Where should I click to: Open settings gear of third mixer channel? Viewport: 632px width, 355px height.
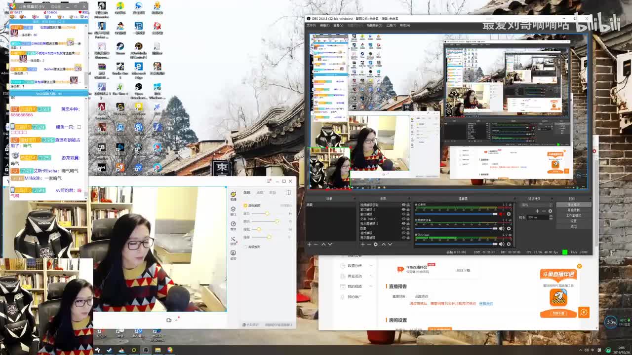click(x=509, y=244)
